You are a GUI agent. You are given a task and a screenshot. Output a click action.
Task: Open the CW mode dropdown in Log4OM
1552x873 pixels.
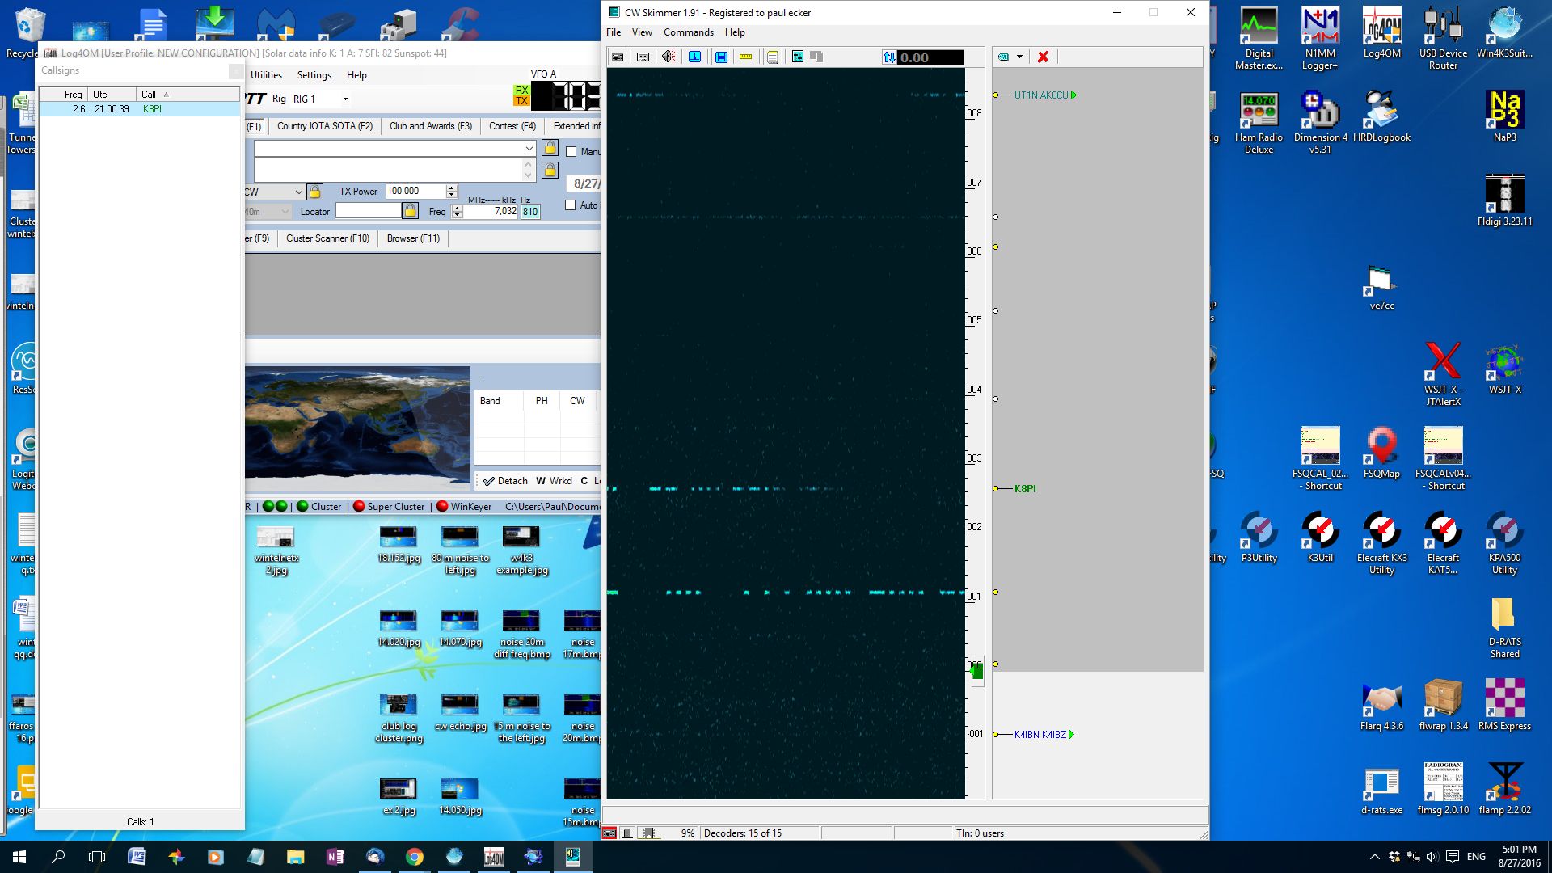[298, 192]
